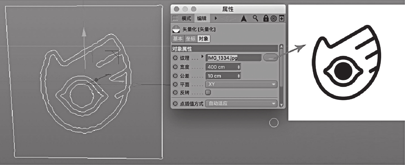Click the 对象属性 section header
The width and height of the screenshot is (405, 165).
(x=225, y=49)
